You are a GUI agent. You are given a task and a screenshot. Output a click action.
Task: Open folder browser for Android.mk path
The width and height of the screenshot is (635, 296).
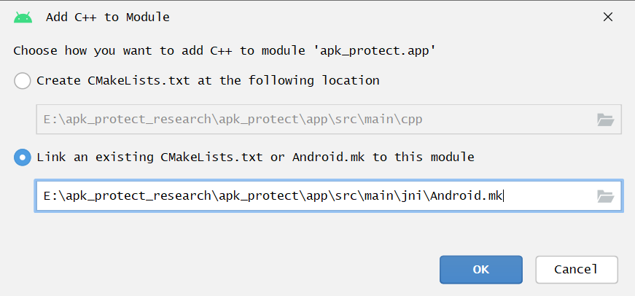[x=605, y=195]
